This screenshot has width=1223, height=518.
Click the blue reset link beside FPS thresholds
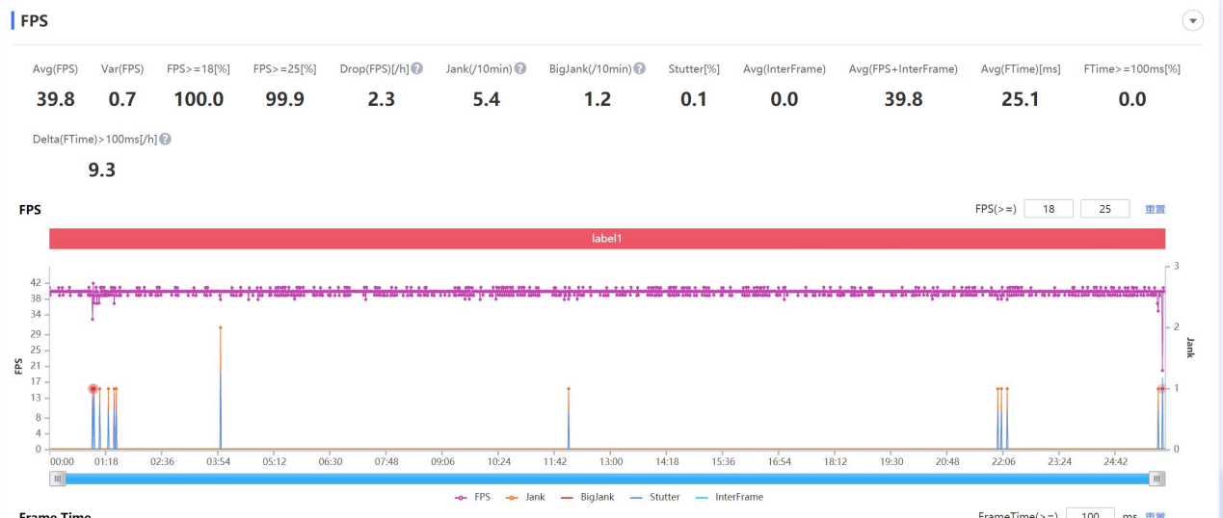(x=1155, y=209)
